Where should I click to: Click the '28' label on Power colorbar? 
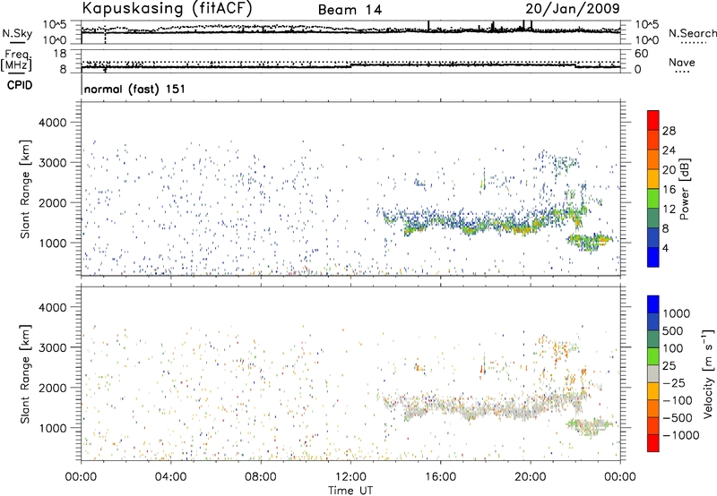(x=669, y=131)
